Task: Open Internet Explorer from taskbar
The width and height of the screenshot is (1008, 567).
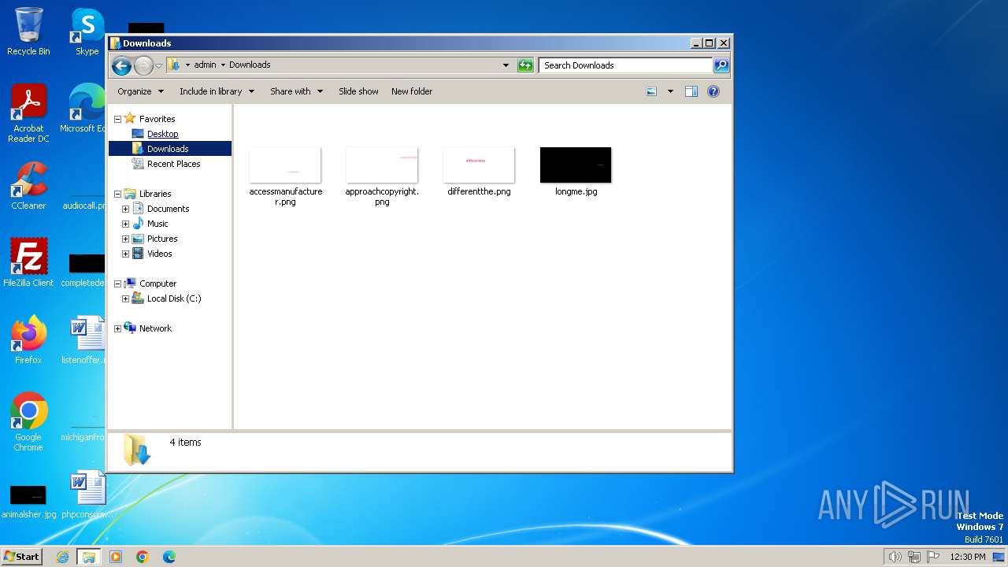Action: [62, 557]
